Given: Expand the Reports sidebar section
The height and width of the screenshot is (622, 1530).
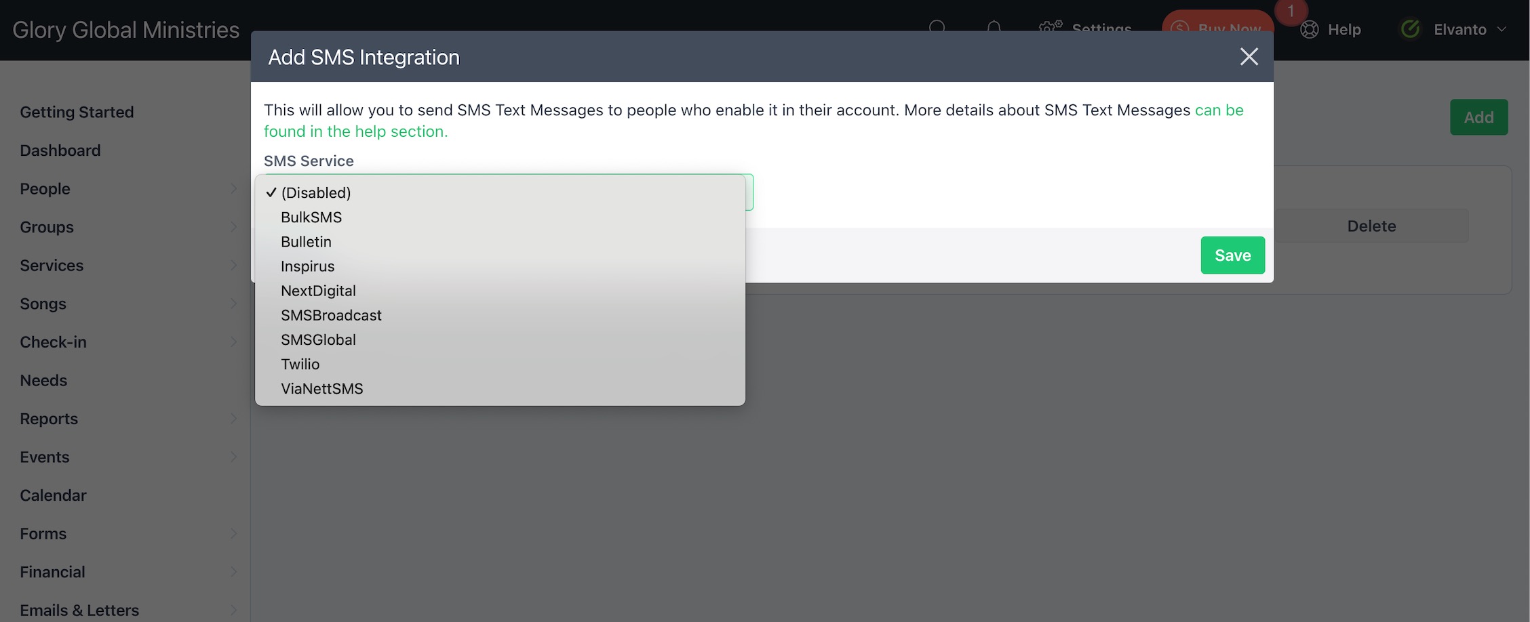Looking at the screenshot, I should click(x=127, y=419).
